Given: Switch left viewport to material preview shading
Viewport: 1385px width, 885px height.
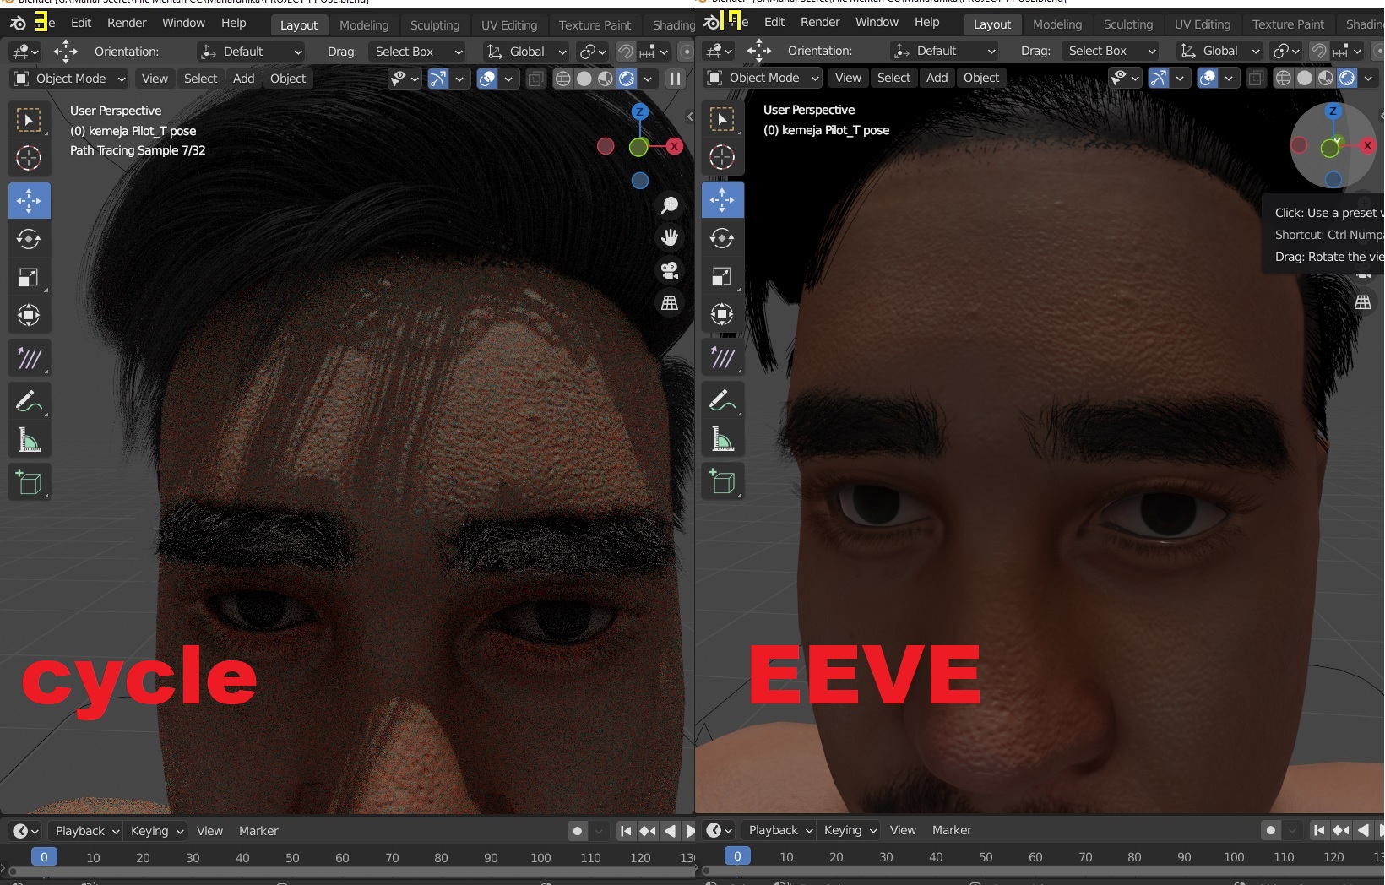Looking at the screenshot, I should tap(606, 79).
